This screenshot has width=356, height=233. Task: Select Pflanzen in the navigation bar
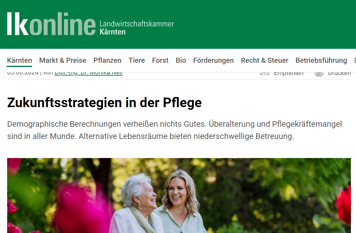click(x=107, y=60)
